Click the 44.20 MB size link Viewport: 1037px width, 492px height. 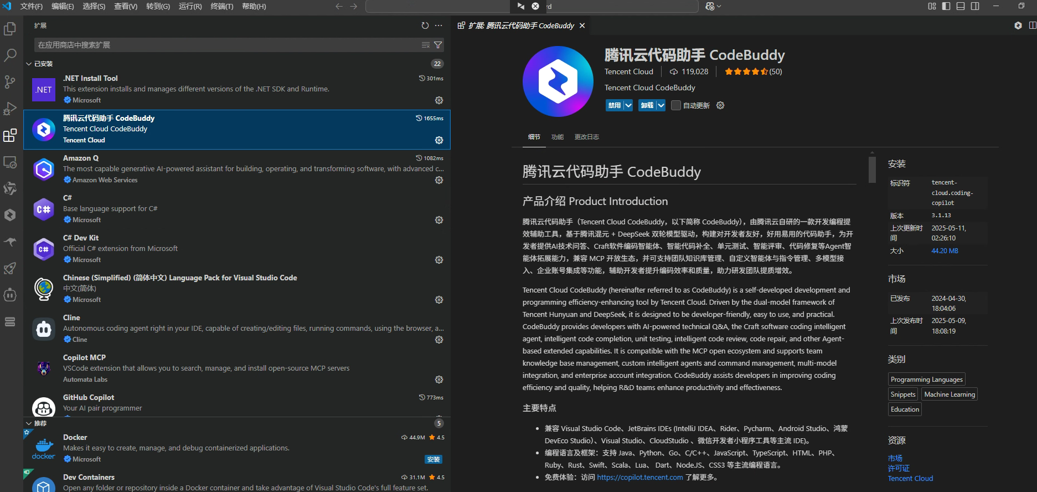945,251
